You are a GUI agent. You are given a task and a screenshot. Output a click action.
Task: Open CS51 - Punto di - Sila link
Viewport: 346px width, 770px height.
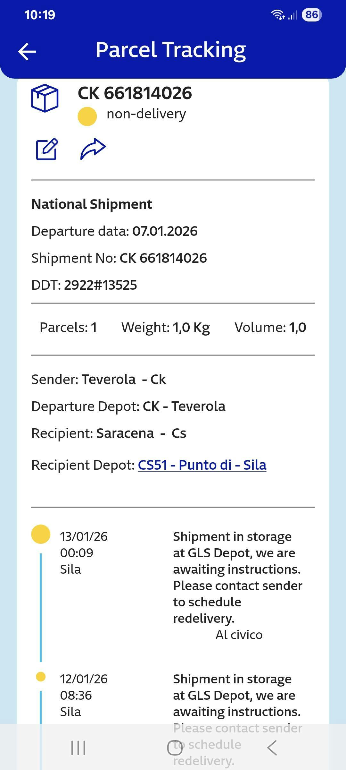click(202, 465)
